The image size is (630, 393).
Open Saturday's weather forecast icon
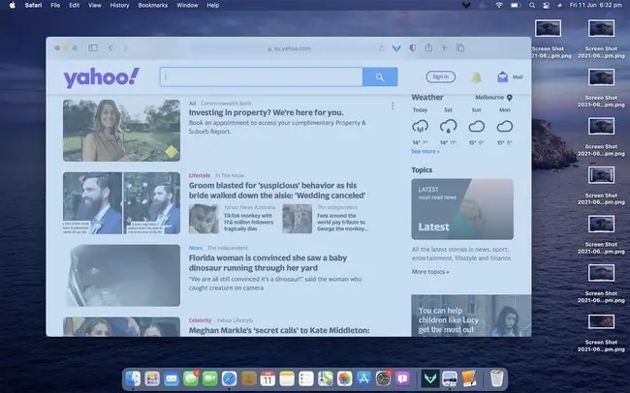pyautogui.click(x=449, y=127)
